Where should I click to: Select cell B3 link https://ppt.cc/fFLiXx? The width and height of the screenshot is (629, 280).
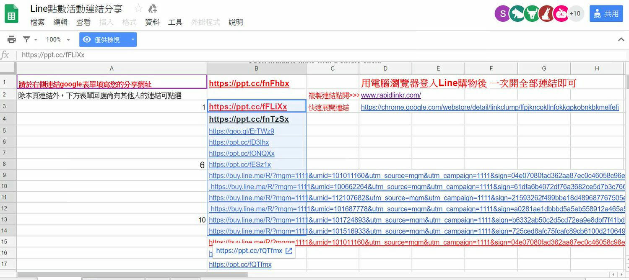[x=248, y=107]
